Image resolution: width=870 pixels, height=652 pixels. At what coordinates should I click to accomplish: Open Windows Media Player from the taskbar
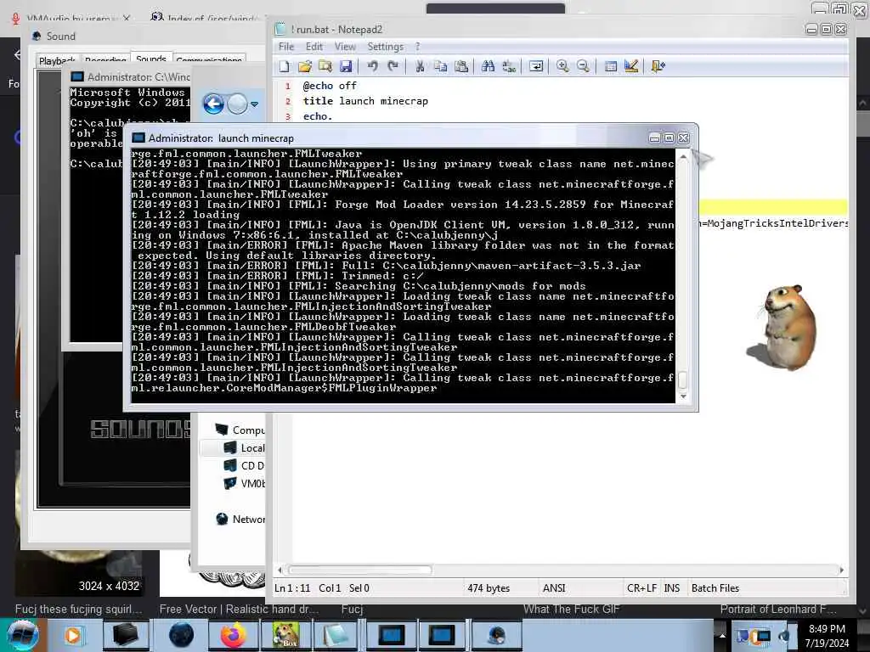(x=73, y=635)
